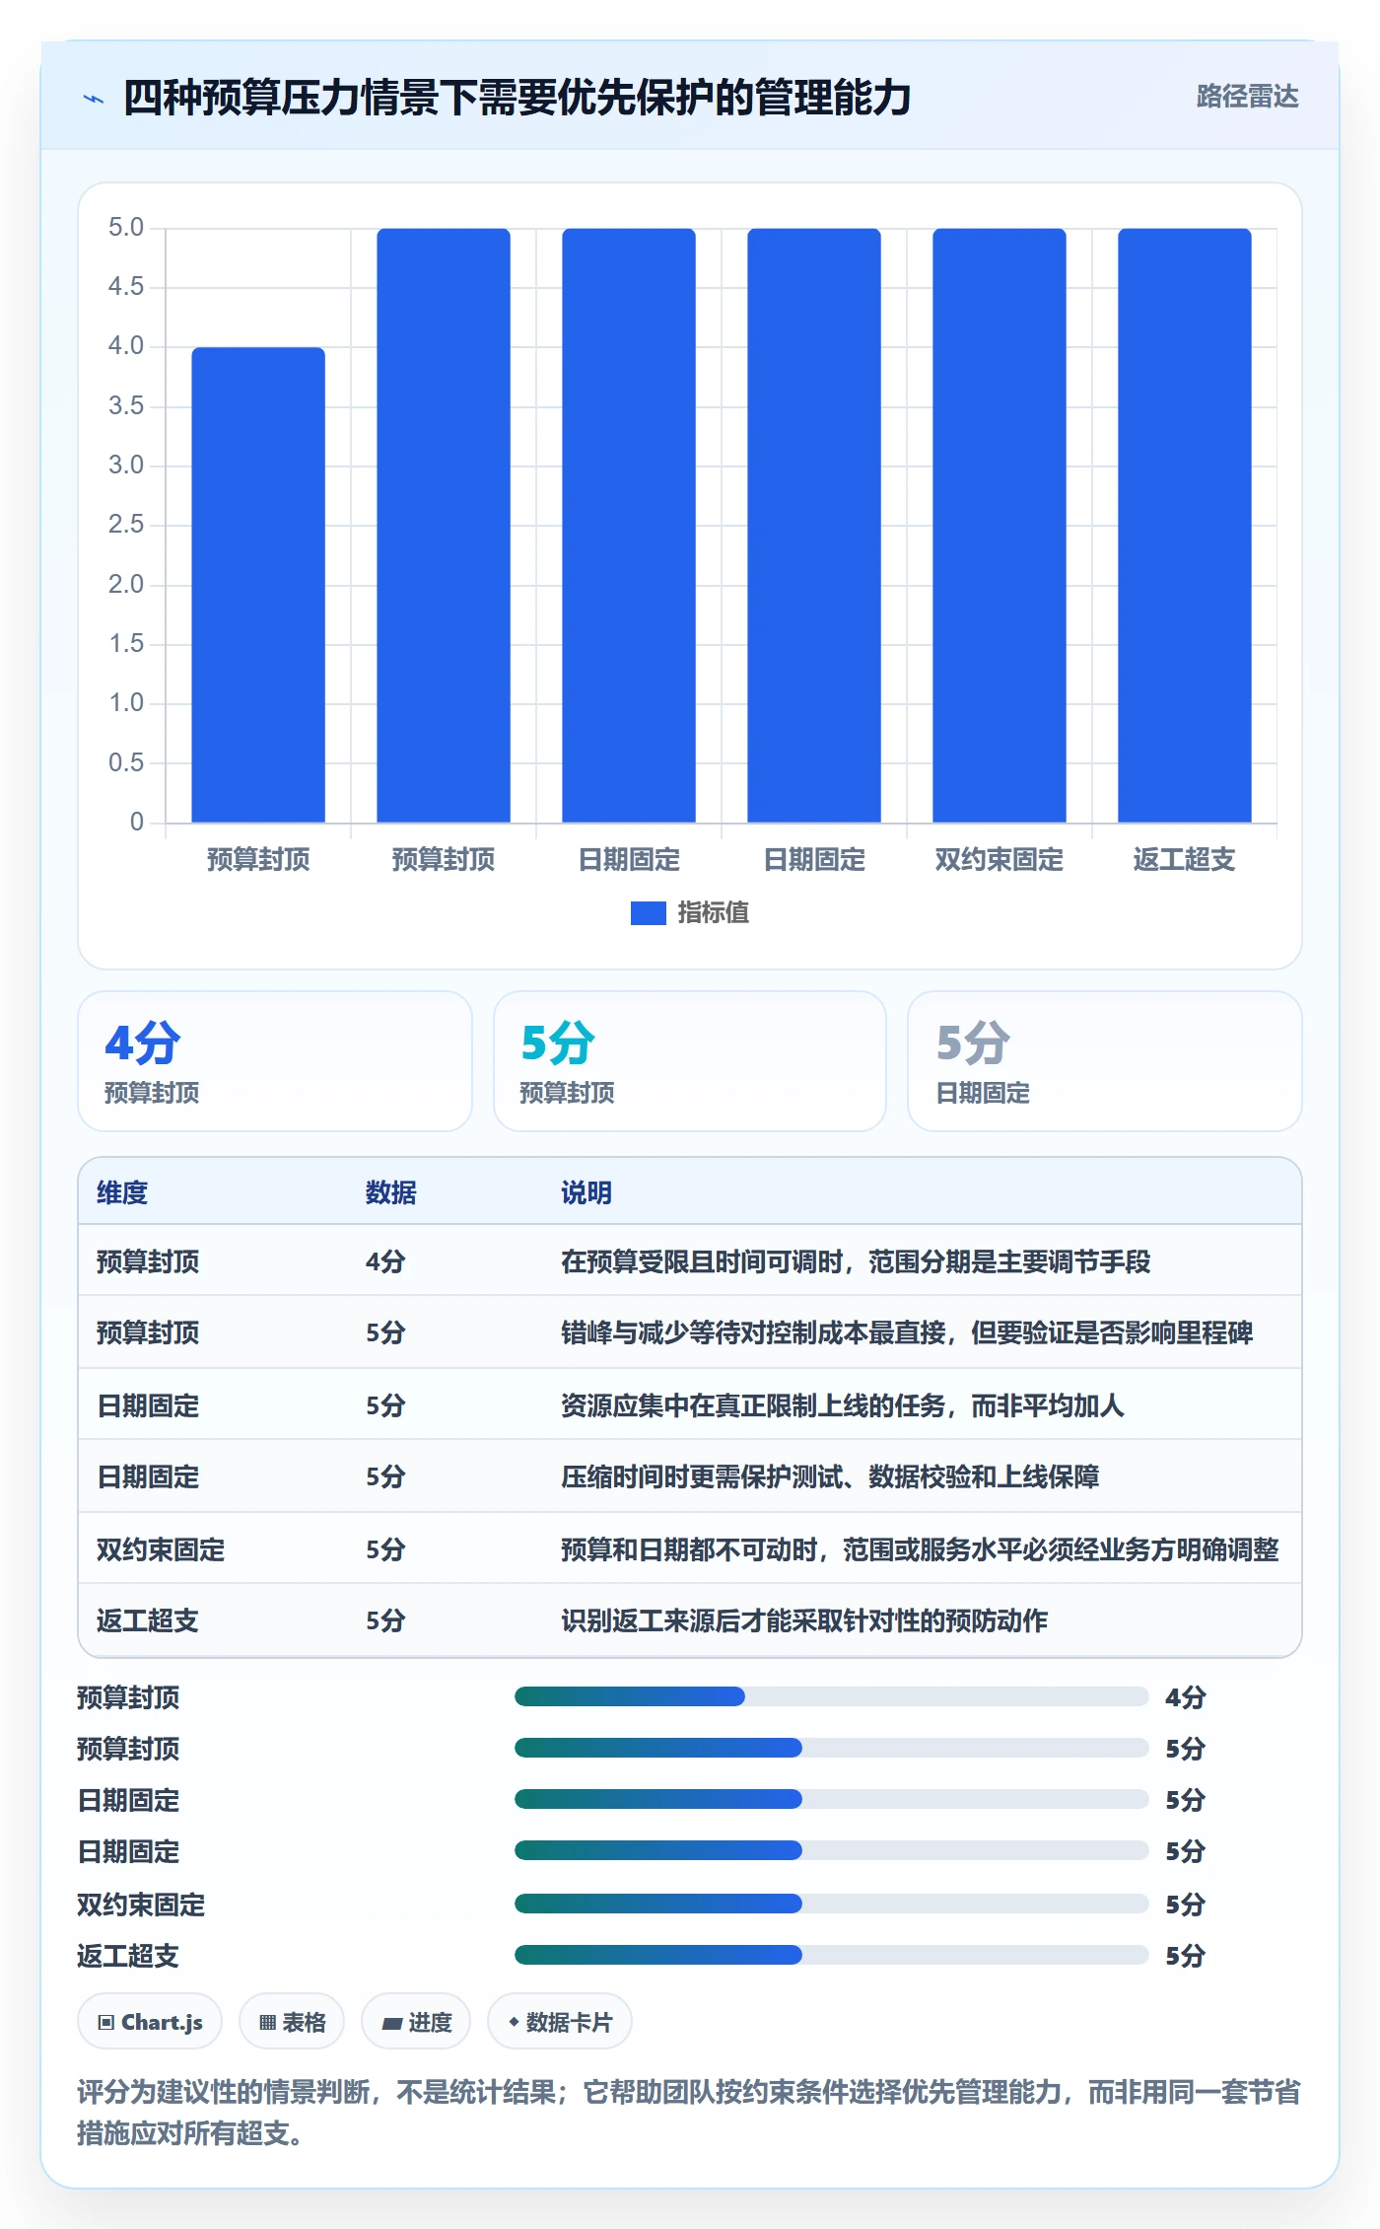Click the 返工超支 progress bar
Viewport: 1380px width, 2229px height.
click(x=832, y=1955)
